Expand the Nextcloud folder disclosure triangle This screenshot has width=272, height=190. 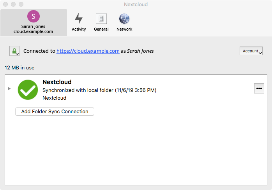tap(9, 89)
